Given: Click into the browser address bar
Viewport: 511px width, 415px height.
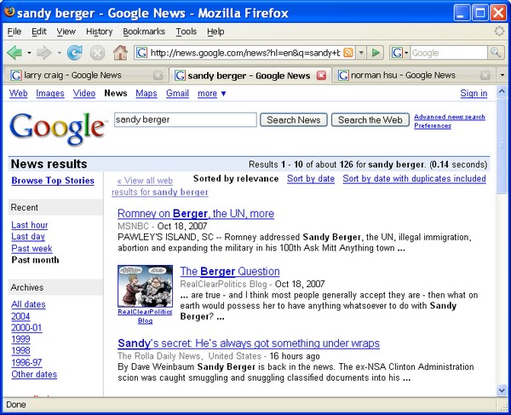Looking at the screenshot, I should tap(244, 53).
